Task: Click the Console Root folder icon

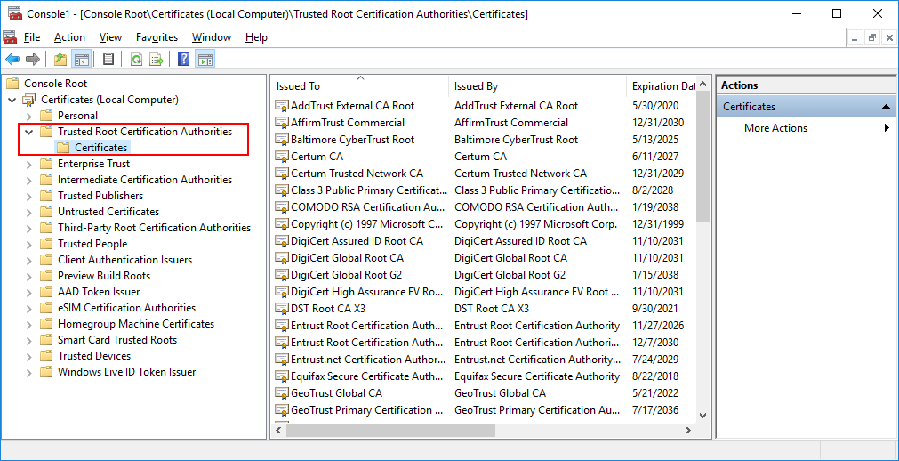Action: point(12,84)
